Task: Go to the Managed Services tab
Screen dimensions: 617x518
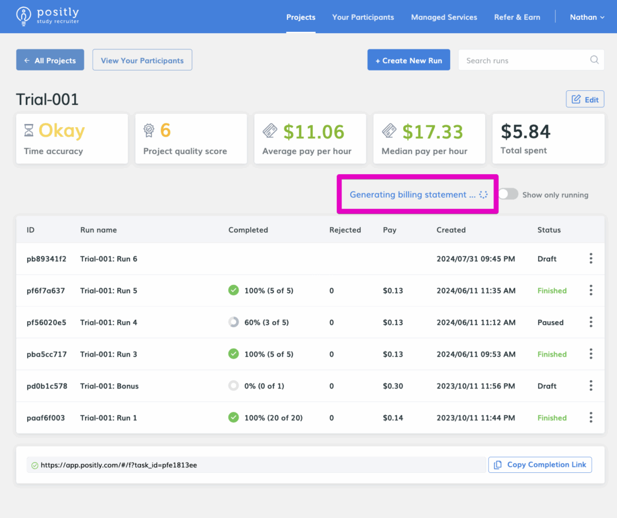Action: click(443, 17)
